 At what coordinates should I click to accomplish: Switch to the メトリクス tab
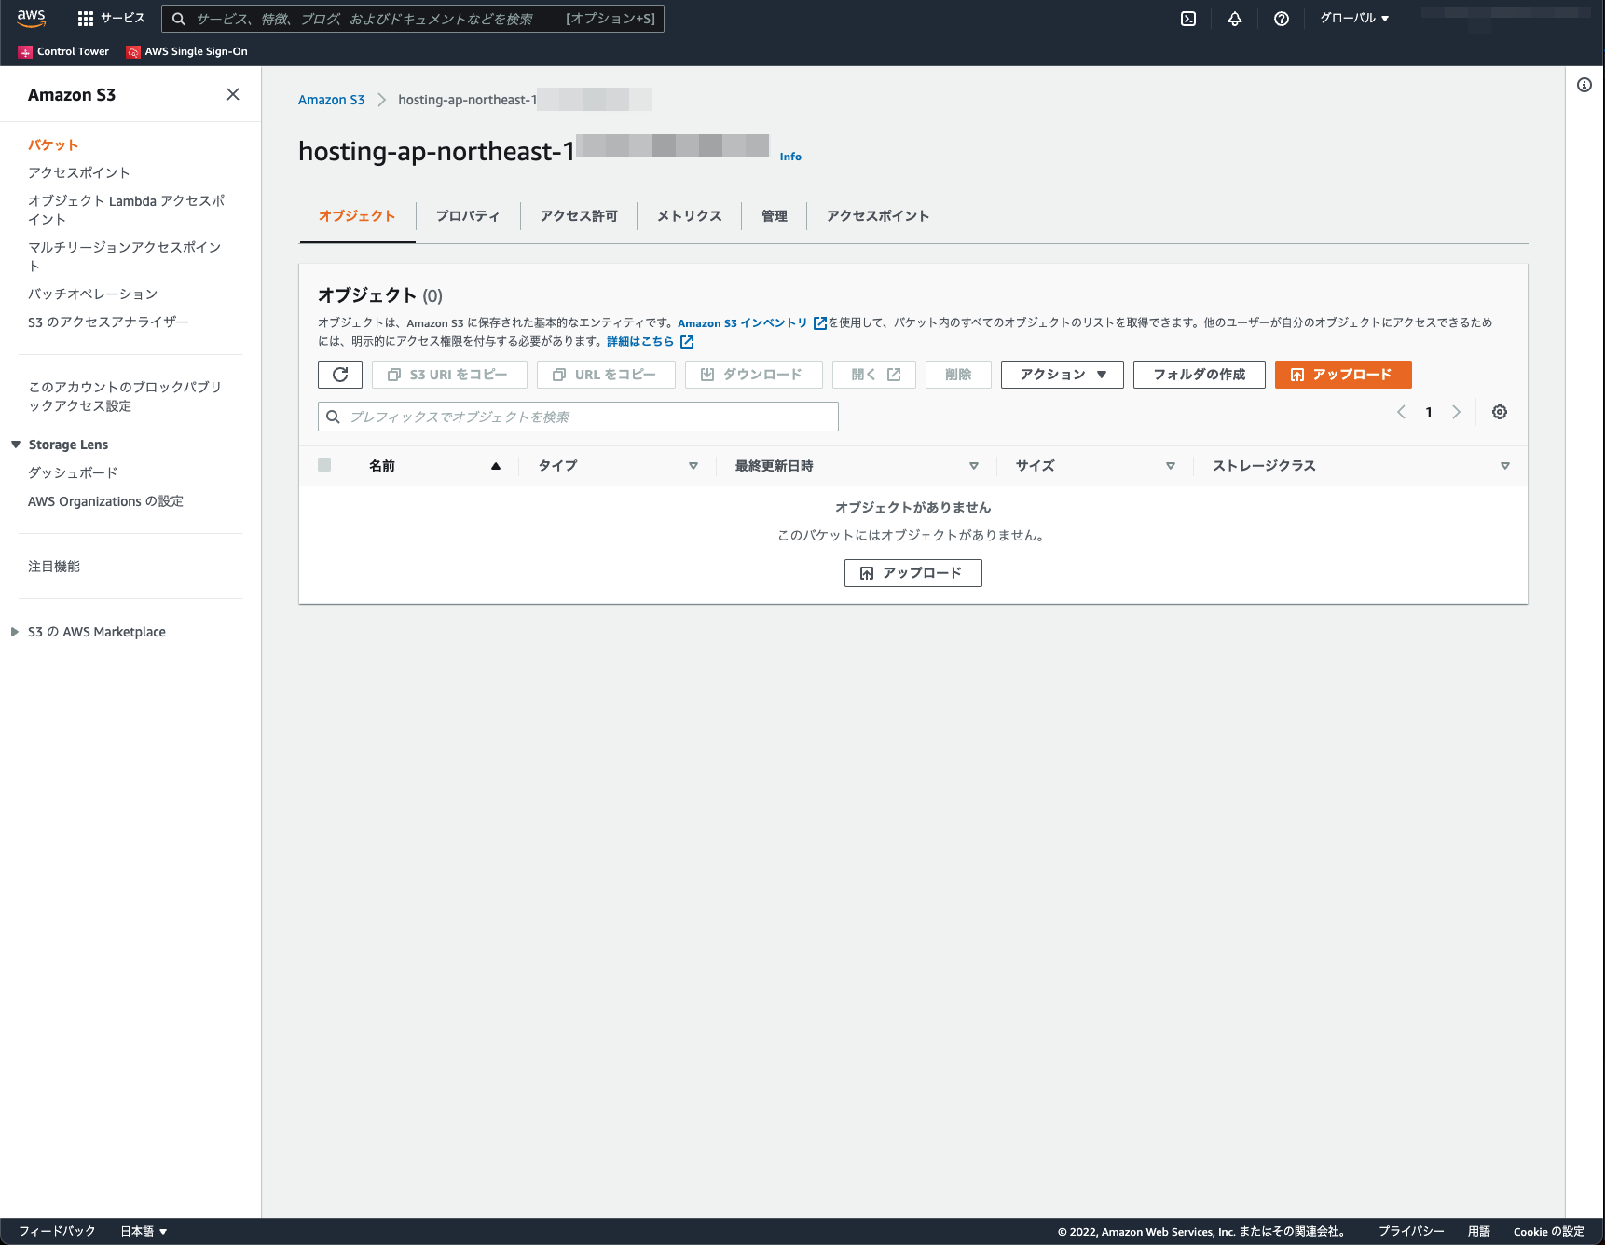(690, 216)
